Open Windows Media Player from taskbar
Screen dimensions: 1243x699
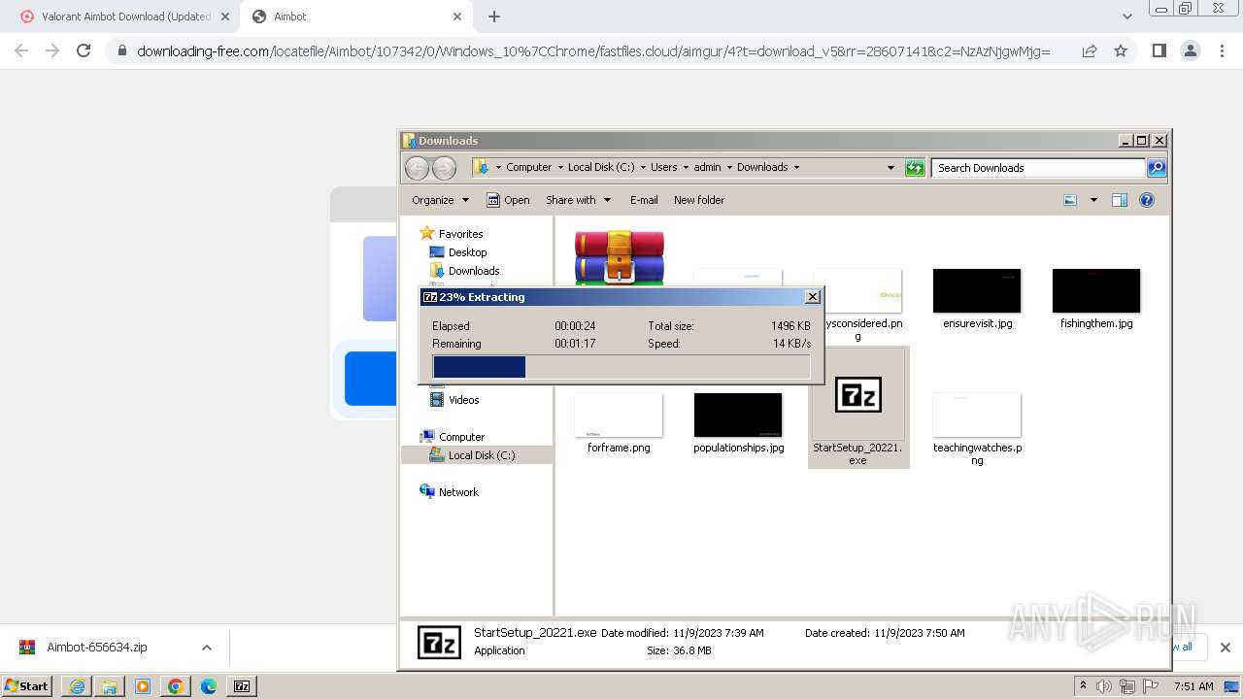point(143,686)
